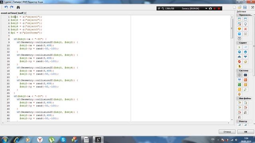Viewport: 255px width, 143px height.
Task: Select the window with red X action icon
Action: pyautogui.click(x=239, y=24)
